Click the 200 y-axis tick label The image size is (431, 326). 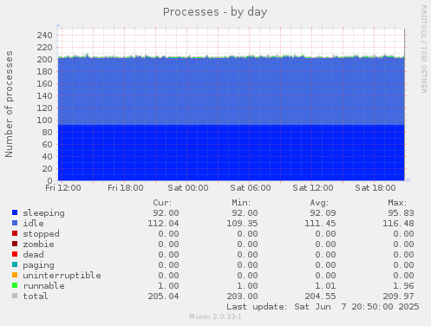(44, 60)
